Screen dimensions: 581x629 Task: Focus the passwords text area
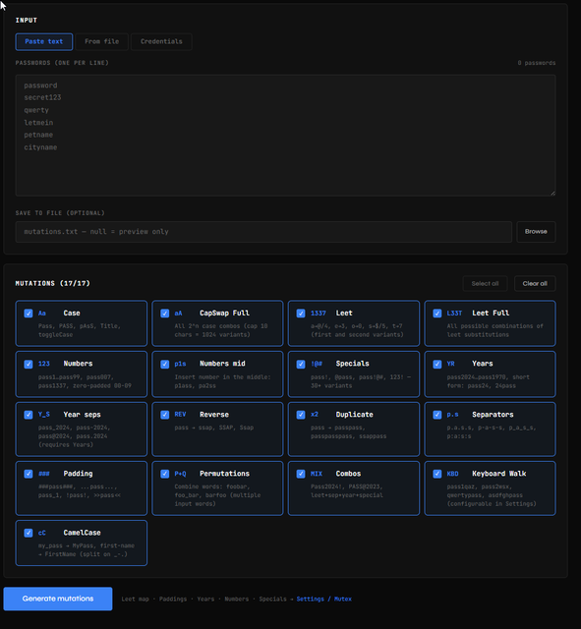pyautogui.click(x=286, y=136)
